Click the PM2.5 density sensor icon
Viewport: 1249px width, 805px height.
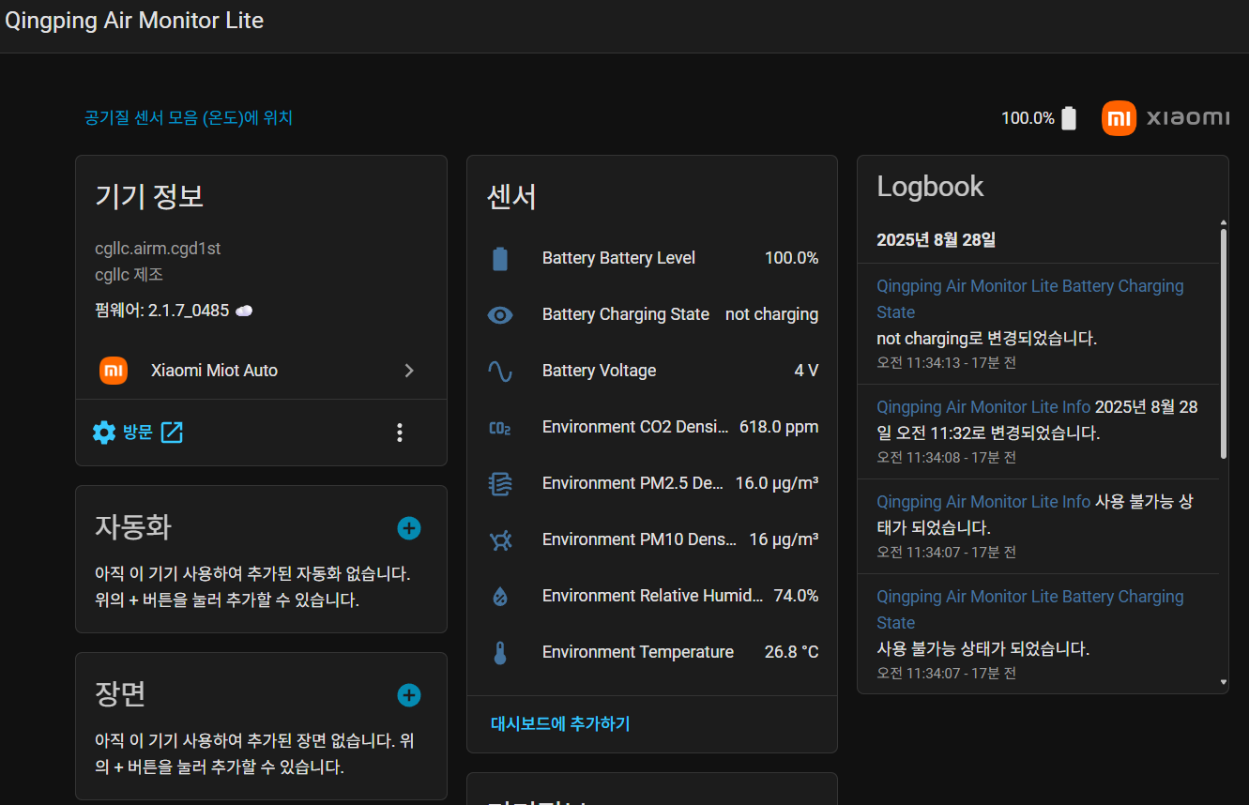click(x=500, y=484)
